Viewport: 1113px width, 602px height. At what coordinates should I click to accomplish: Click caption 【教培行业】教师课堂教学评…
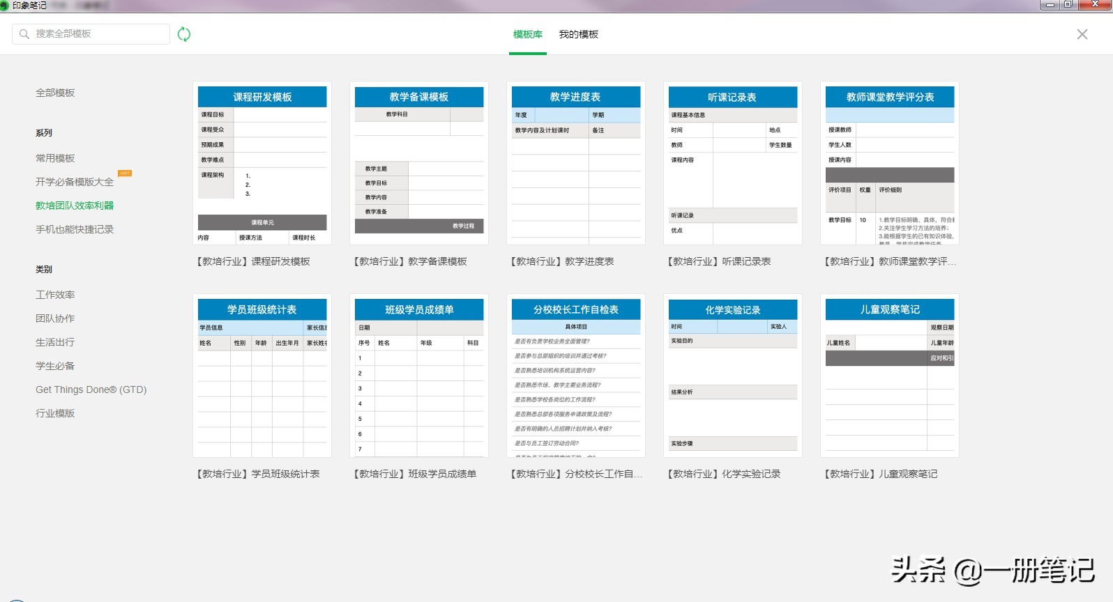890,261
